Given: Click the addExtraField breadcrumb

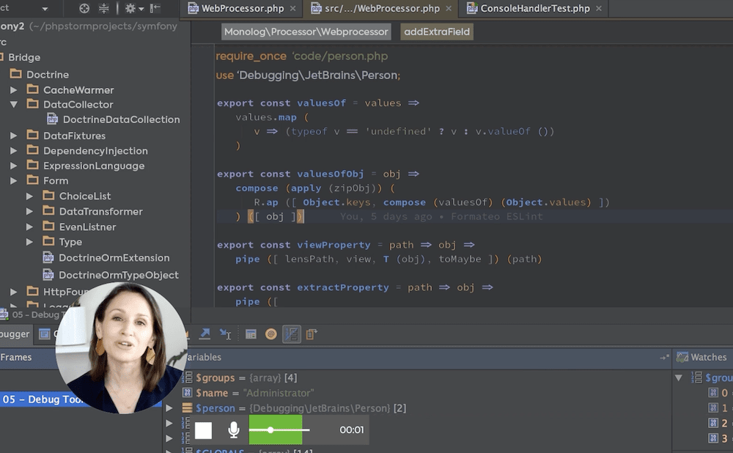Looking at the screenshot, I should tap(437, 32).
